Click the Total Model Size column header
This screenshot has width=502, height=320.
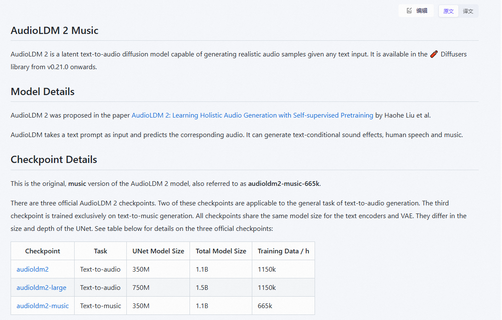(x=221, y=251)
